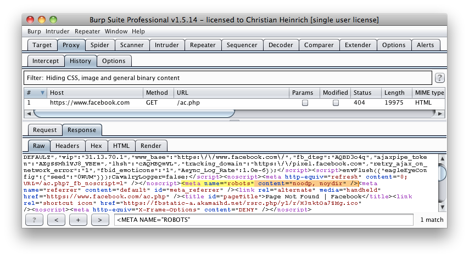Click the search help question mark button
Viewport: 469px width, 258px height.
pos(34,220)
